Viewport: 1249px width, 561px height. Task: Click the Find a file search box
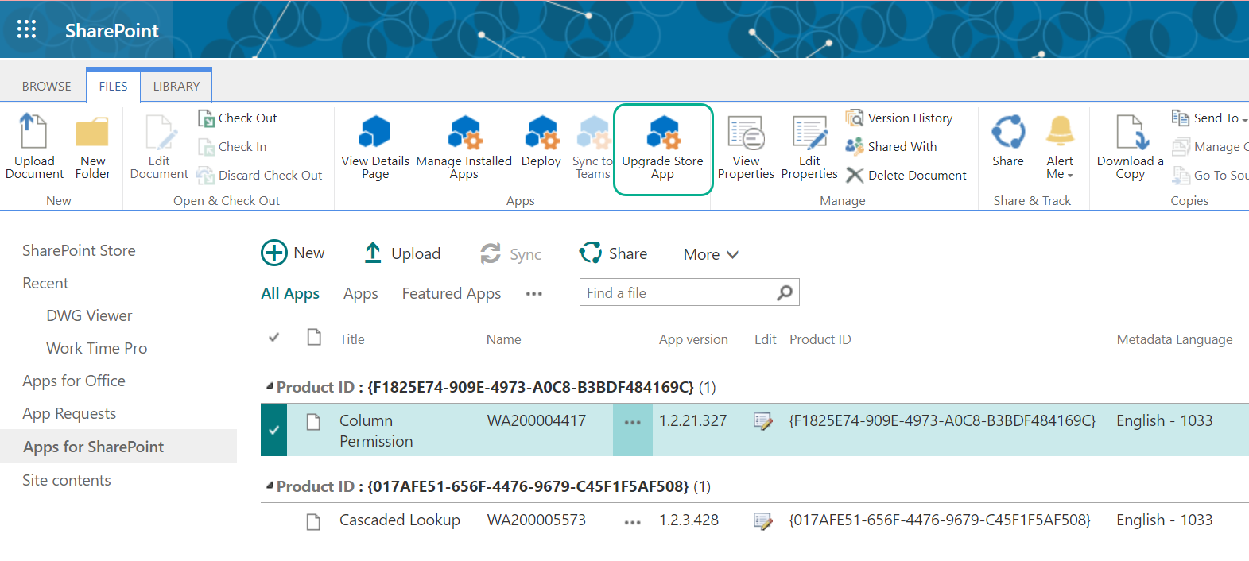click(689, 292)
